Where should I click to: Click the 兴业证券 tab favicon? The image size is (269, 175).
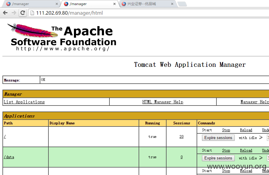pos(124,4)
